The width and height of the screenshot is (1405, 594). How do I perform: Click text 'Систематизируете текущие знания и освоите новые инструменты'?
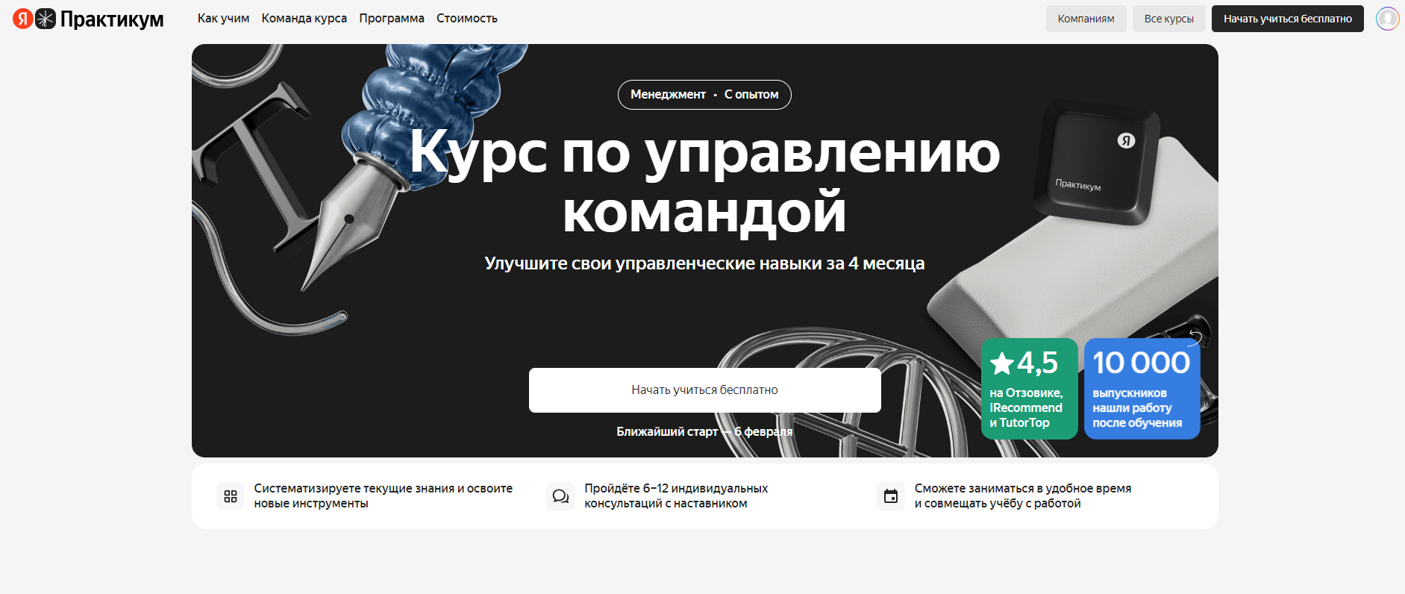coord(384,495)
